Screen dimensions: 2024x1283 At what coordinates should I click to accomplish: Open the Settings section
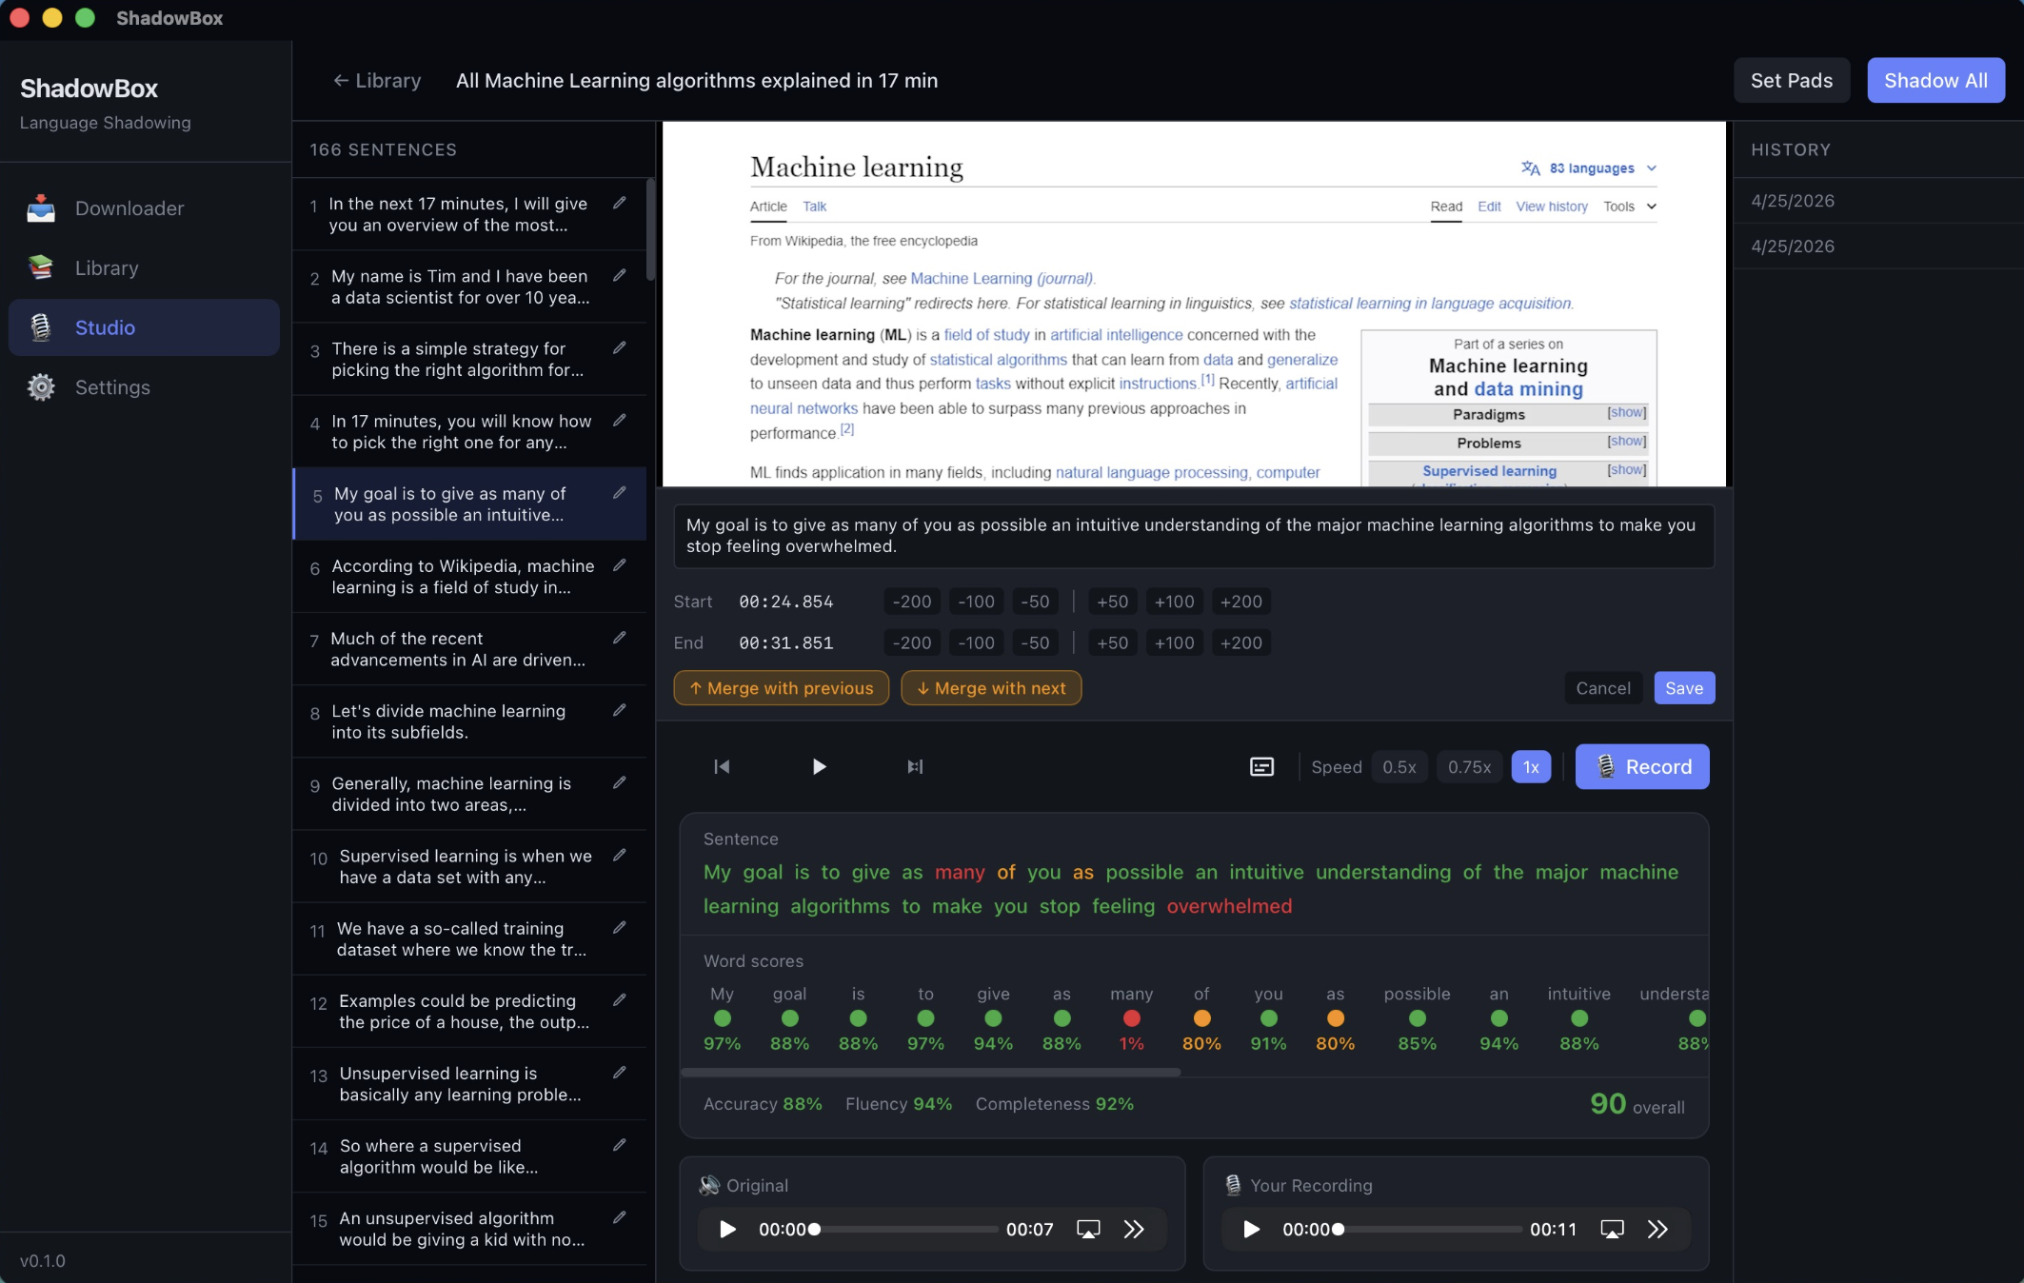tap(144, 387)
